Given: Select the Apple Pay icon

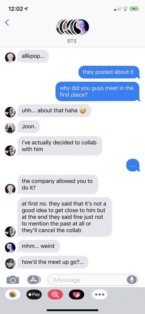Looking at the screenshot, I should [34, 294].
